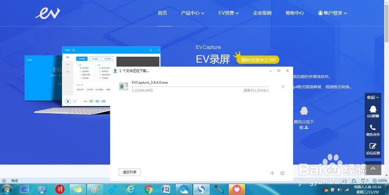Open the Paint taskbar icon
The height and width of the screenshot is (195, 389).
[95, 190]
